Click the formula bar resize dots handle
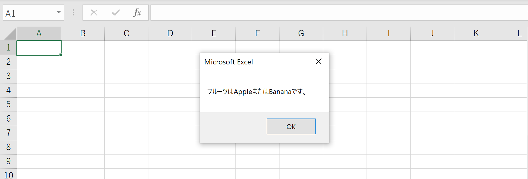Viewport: 528px width, 179px height. (73, 13)
